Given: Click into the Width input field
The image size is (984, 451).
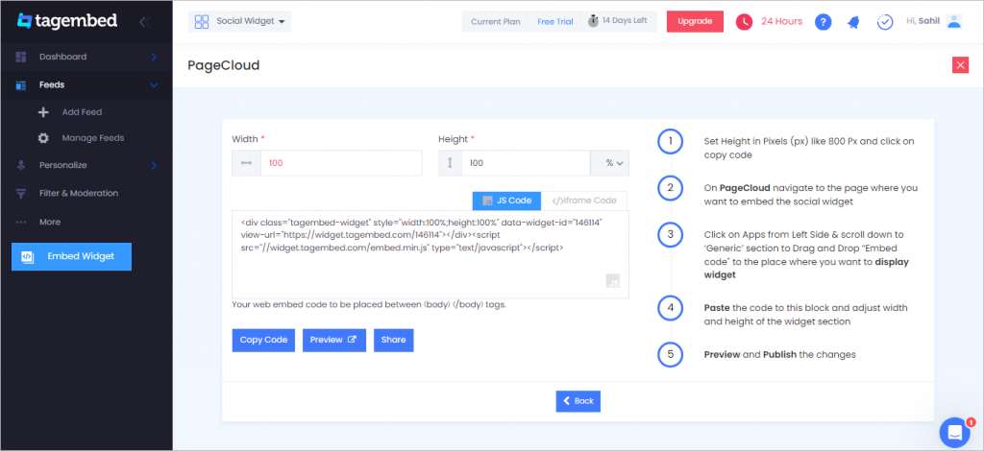Looking at the screenshot, I should 341,163.
